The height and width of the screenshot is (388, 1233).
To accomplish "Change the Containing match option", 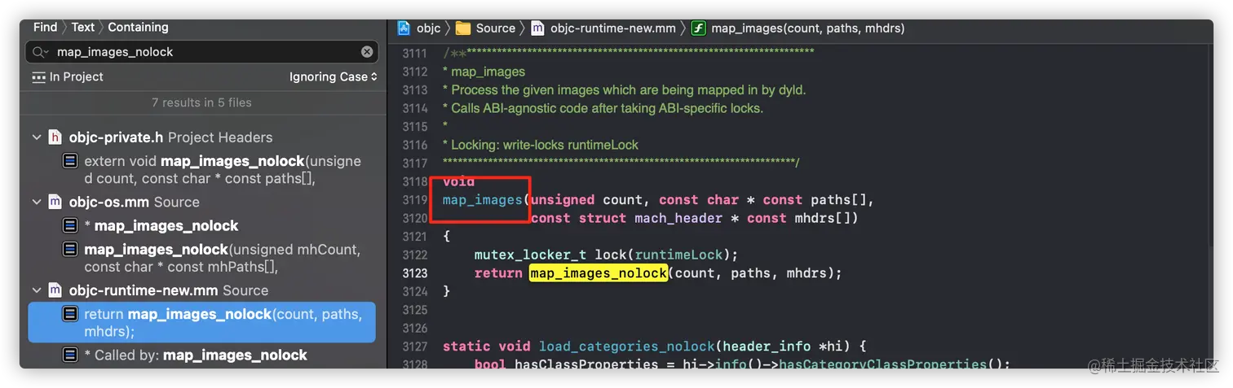I will [138, 27].
